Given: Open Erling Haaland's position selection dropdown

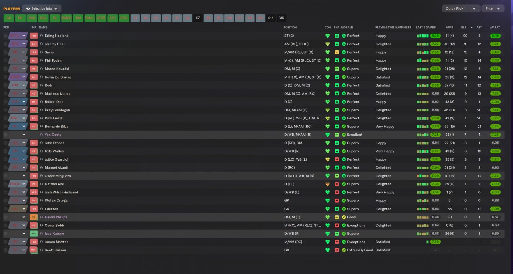Looking at the screenshot, I should click(18, 36).
